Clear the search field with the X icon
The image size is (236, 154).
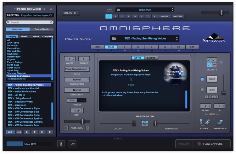point(51,22)
